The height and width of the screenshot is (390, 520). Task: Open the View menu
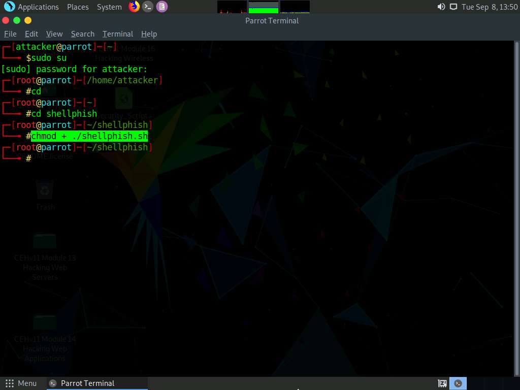click(54, 34)
